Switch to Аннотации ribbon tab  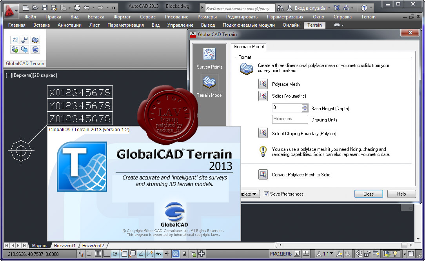pos(69,25)
